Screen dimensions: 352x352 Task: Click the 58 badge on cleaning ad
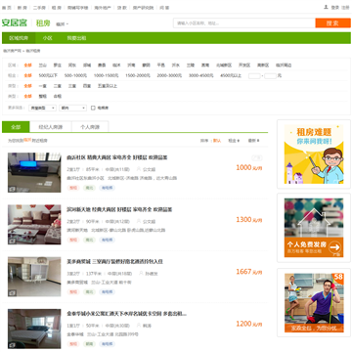tap(338, 278)
